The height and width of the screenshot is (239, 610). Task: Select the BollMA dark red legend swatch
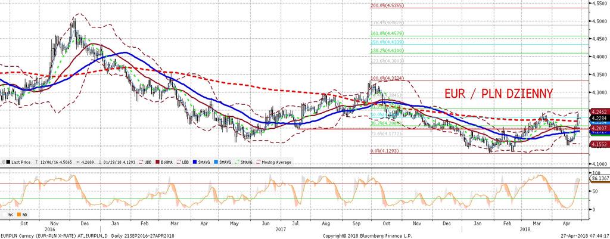coord(157,162)
